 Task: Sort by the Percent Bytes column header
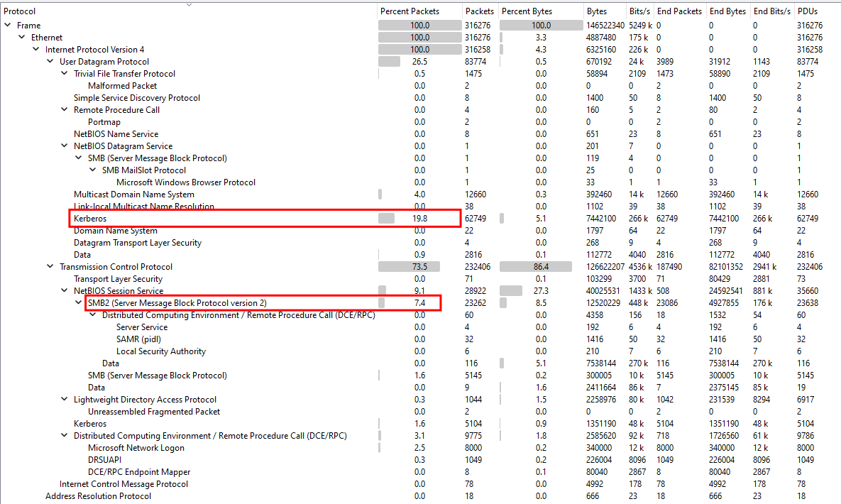(x=527, y=11)
